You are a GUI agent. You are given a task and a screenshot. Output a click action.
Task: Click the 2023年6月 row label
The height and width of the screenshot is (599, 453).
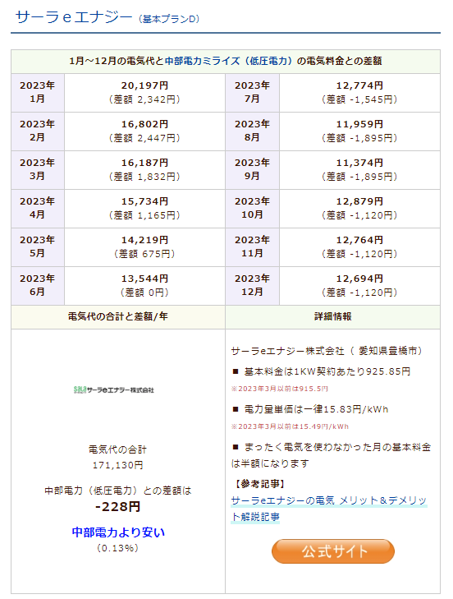[x=38, y=285]
